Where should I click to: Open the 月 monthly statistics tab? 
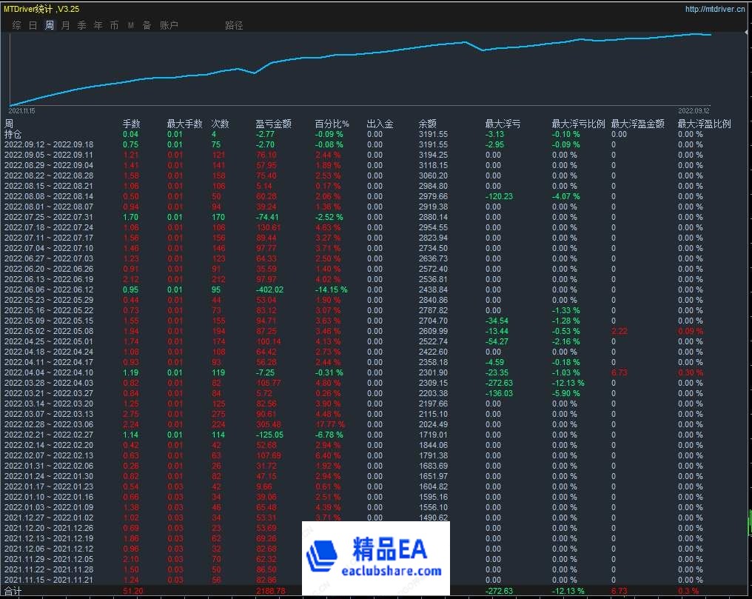click(65, 25)
